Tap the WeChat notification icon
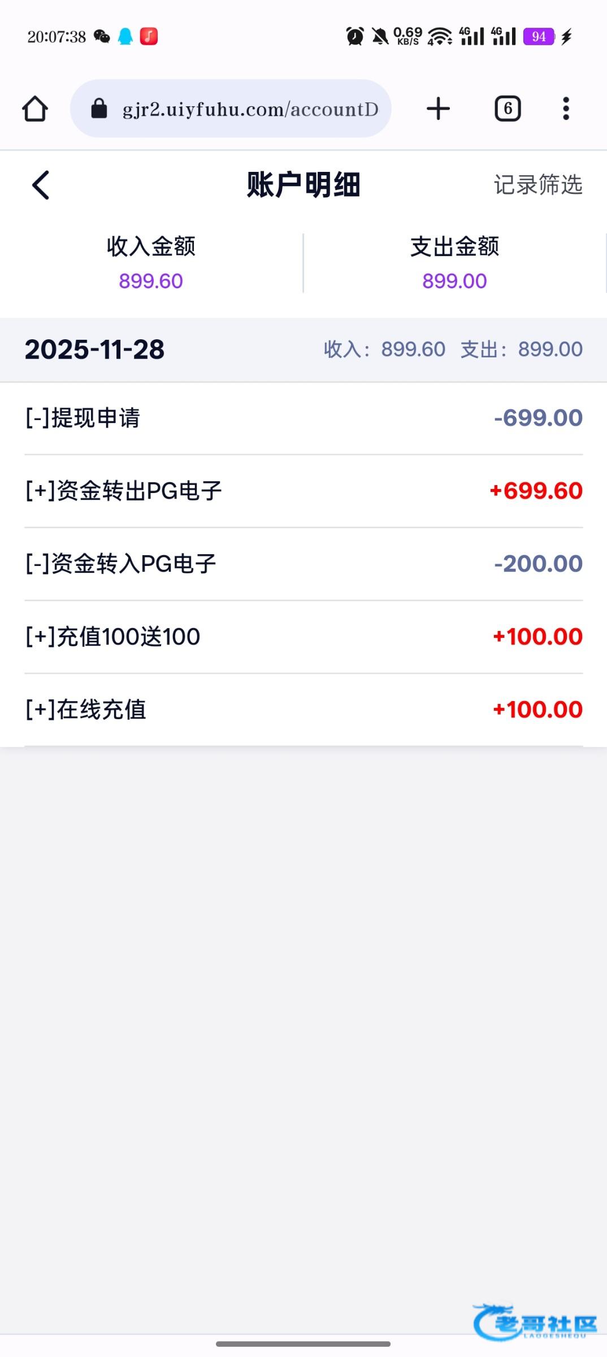The width and height of the screenshot is (607, 1357). point(102,37)
